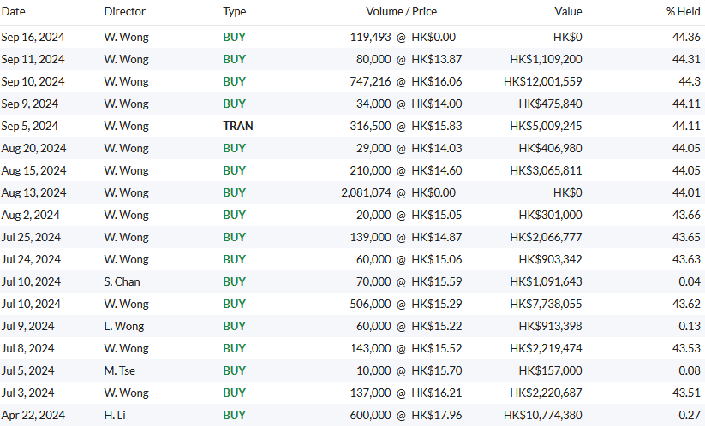Sort by the Director column header
The height and width of the screenshot is (426, 705).
click(x=124, y=11)
